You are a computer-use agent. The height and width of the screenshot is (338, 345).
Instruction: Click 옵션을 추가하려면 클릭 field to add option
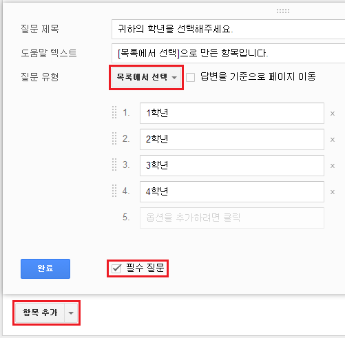[232, 218]
